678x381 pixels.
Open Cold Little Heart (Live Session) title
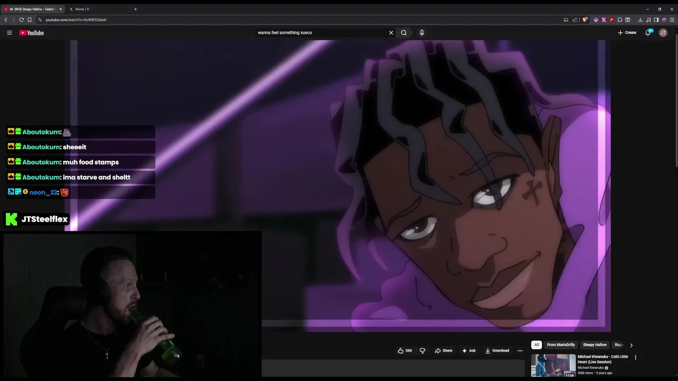[603, 359]
